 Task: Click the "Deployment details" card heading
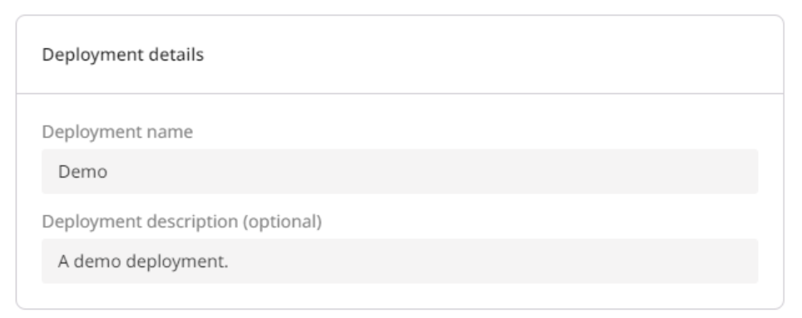click(123, 55)
